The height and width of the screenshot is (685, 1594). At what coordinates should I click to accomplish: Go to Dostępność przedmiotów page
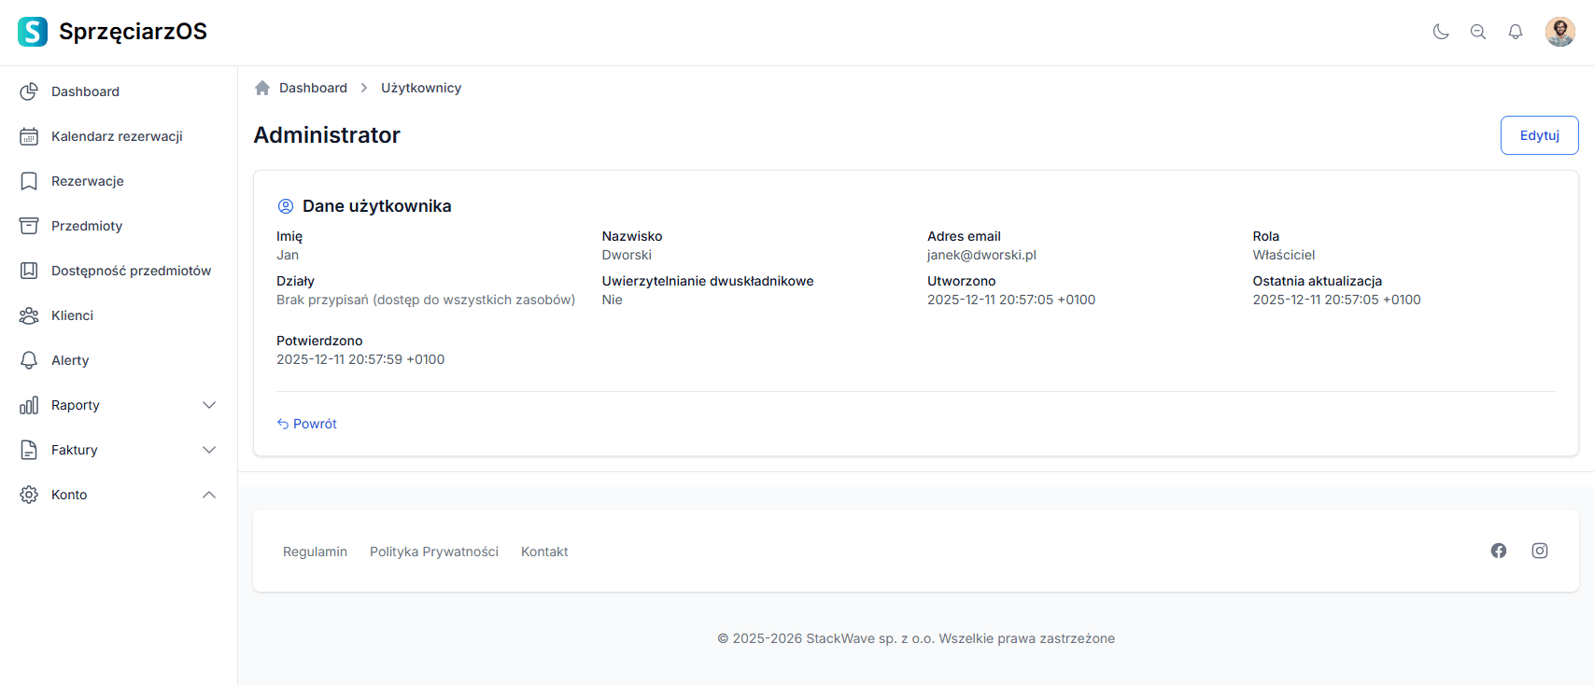pyautogui.click(x=131, y=271)
